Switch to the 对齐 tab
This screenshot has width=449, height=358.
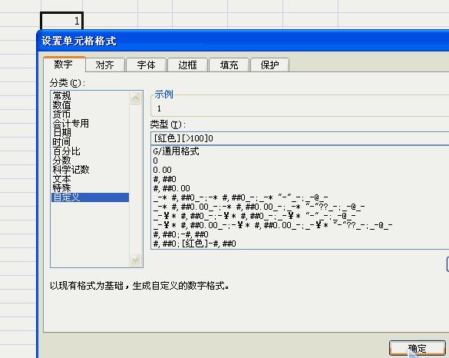(x=105, y=65)
